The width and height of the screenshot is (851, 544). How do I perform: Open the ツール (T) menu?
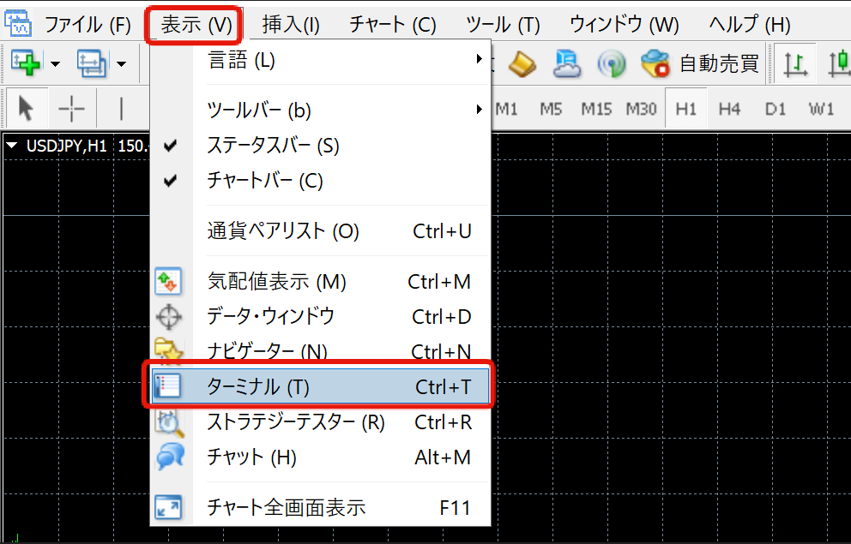coord(503,24)
